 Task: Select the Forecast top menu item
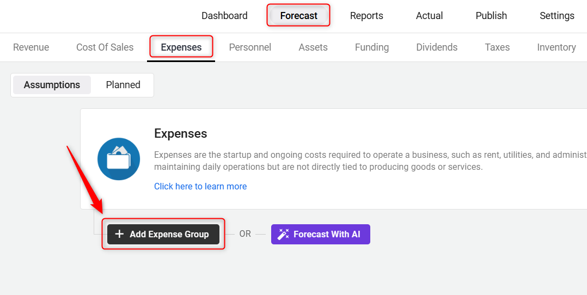(x=299, y=16)
